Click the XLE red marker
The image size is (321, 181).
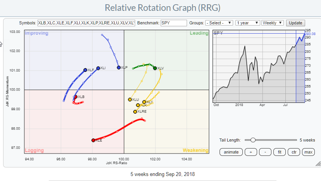point(93,140)
